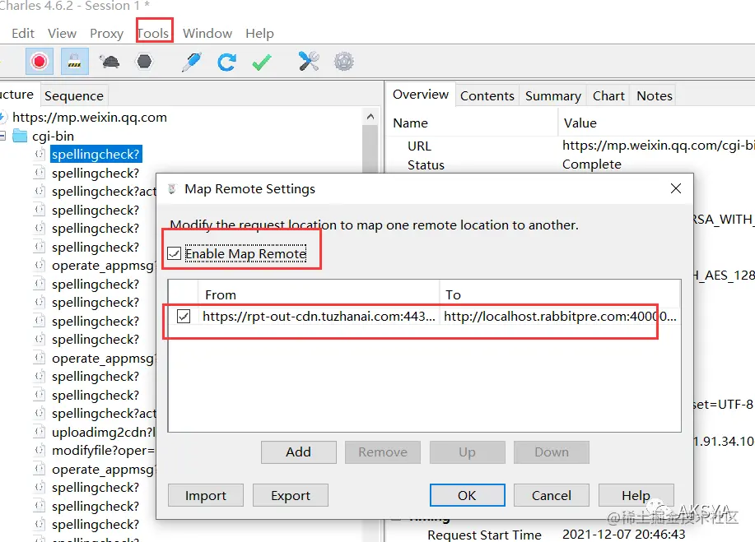Select the To cell localhost.rabbitpre.com
The image size is (755, 542).
click(x=560, y=317)
